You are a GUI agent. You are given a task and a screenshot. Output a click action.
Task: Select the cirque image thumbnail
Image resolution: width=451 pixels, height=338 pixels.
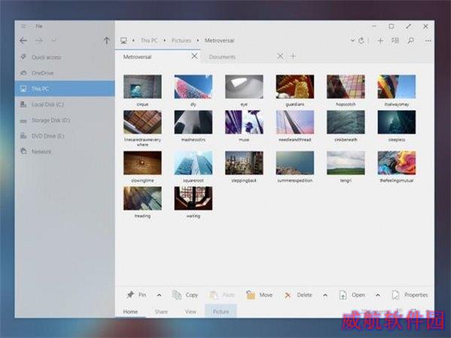point(142,87)
